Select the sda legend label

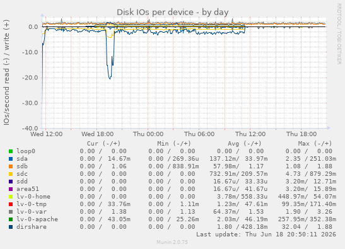22,159
